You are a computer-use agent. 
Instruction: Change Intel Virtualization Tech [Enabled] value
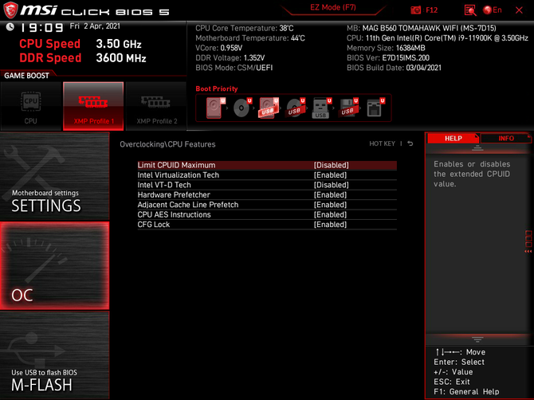coord(330,175)
